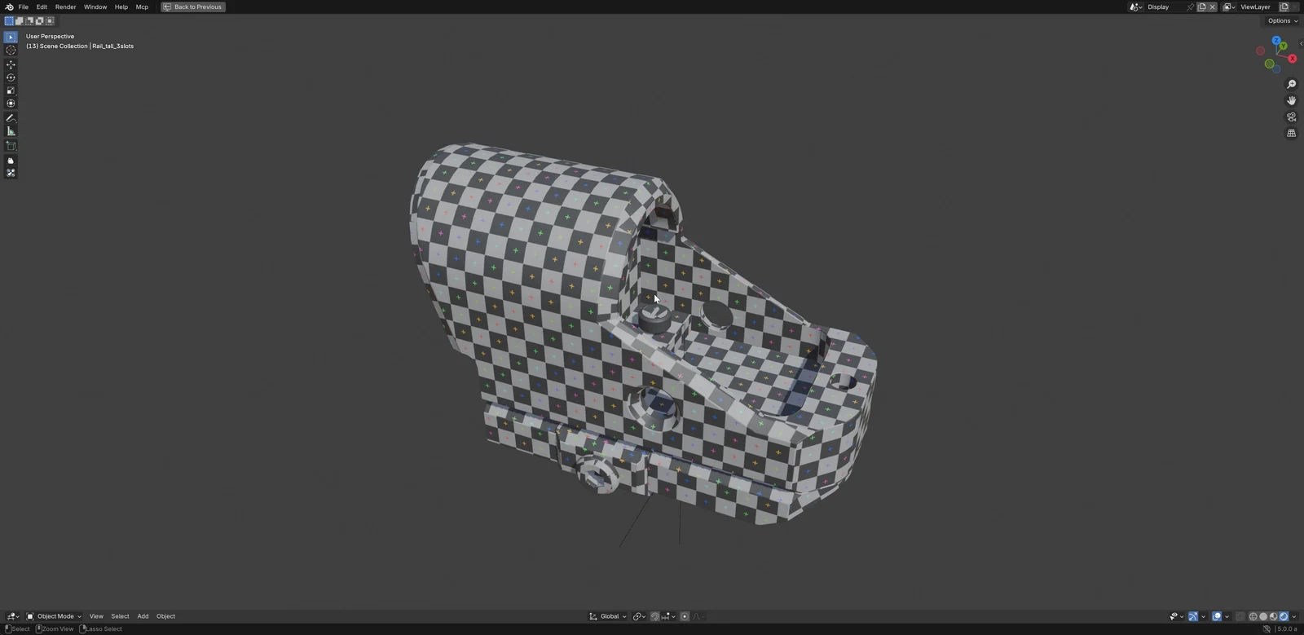
Task: Pick the Annotate pencil tool
Action: tap(11, 118)
